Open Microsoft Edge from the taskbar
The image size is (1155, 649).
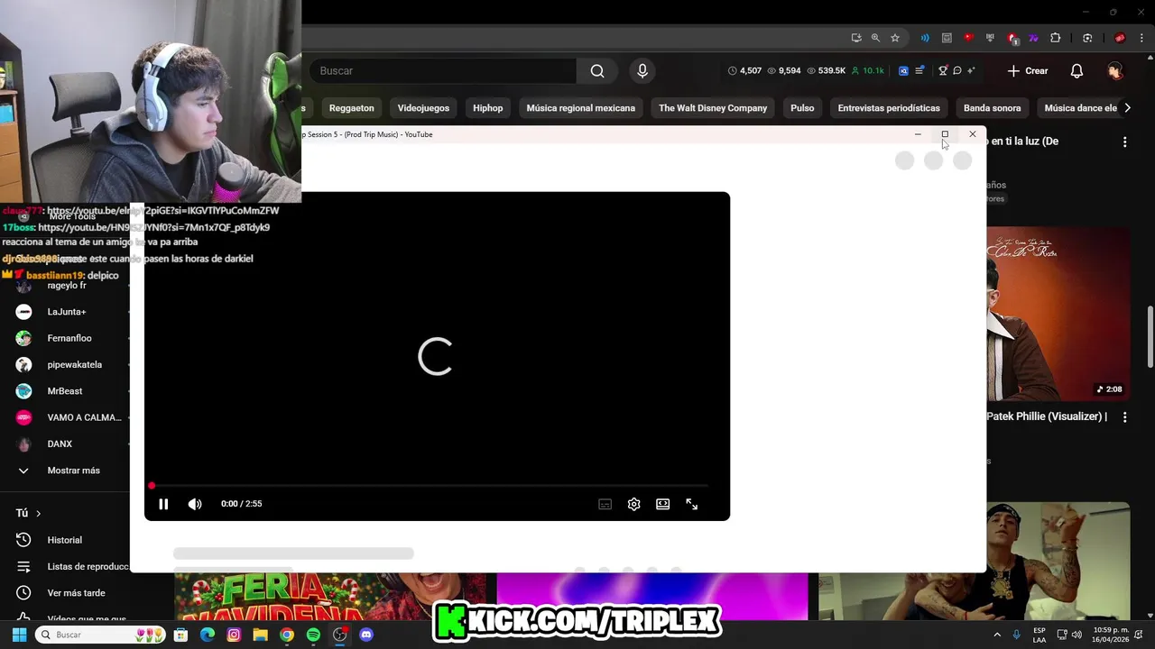208,635
